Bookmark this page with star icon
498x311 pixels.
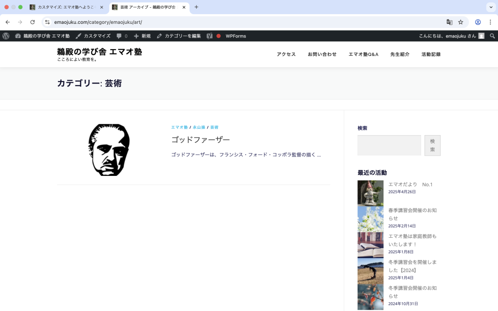tap(461, 22)
